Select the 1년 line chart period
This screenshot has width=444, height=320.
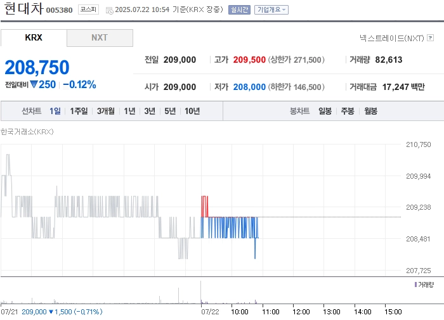(129, 111)
